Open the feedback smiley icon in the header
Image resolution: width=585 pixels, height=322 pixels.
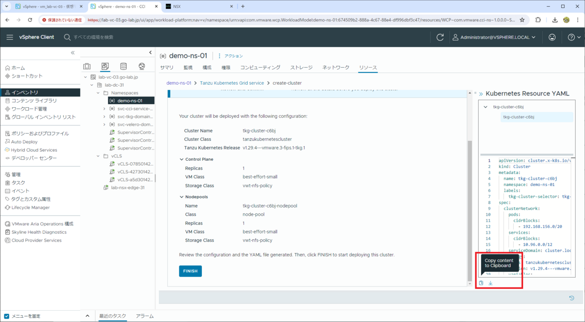coord(551,37)
